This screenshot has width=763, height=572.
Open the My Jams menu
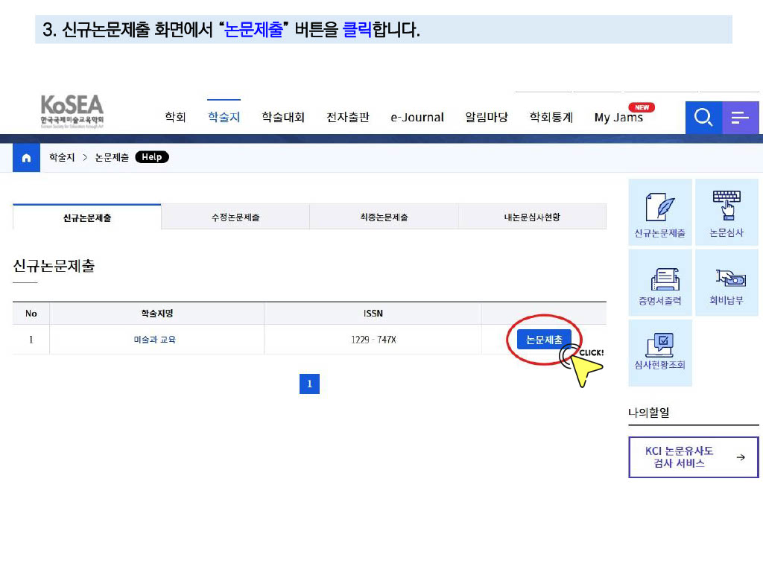(618, 118)
